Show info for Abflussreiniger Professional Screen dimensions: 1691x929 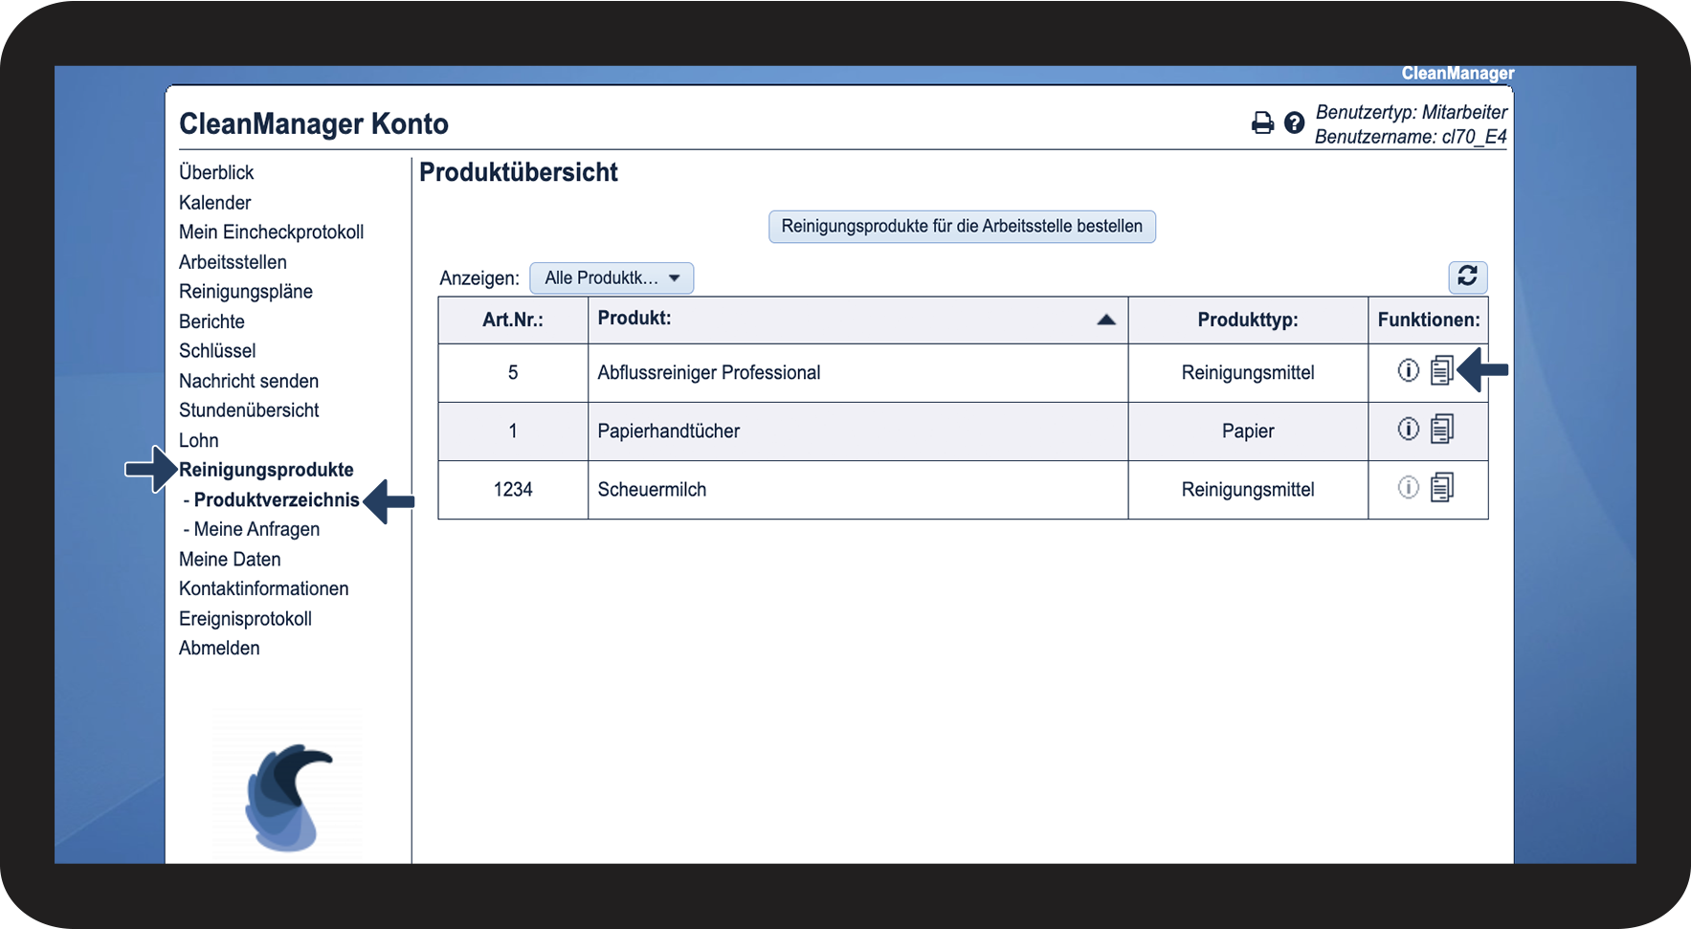pos(1408,370)
